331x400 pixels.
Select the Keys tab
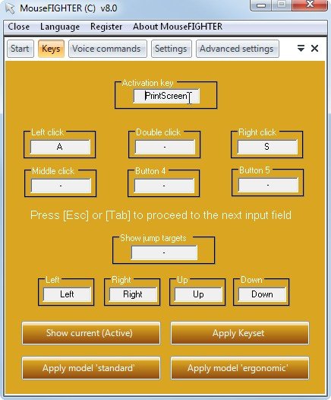[51, 49]
